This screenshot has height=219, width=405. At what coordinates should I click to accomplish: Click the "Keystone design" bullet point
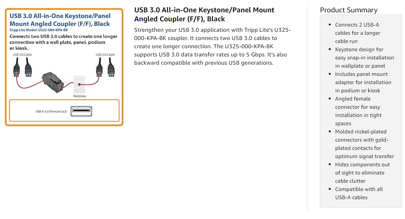tap(364, 58)
